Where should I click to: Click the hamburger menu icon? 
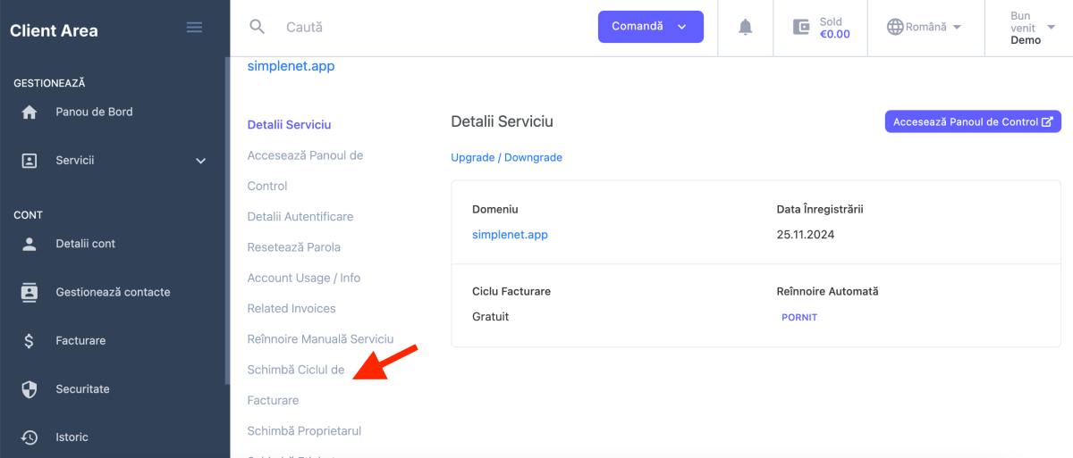194,28
